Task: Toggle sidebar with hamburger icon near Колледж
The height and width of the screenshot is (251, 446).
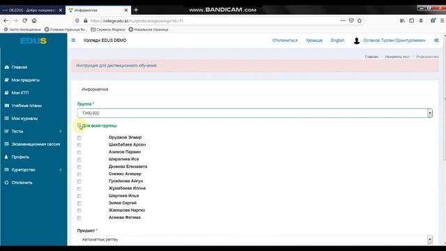Action: click(x=73, y=40)
